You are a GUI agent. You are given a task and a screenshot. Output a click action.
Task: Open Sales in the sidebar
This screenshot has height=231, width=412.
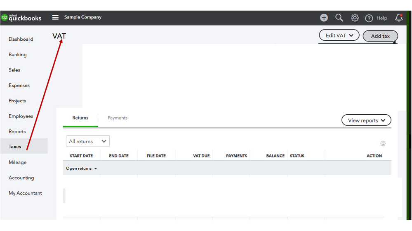tap(14, 70)
